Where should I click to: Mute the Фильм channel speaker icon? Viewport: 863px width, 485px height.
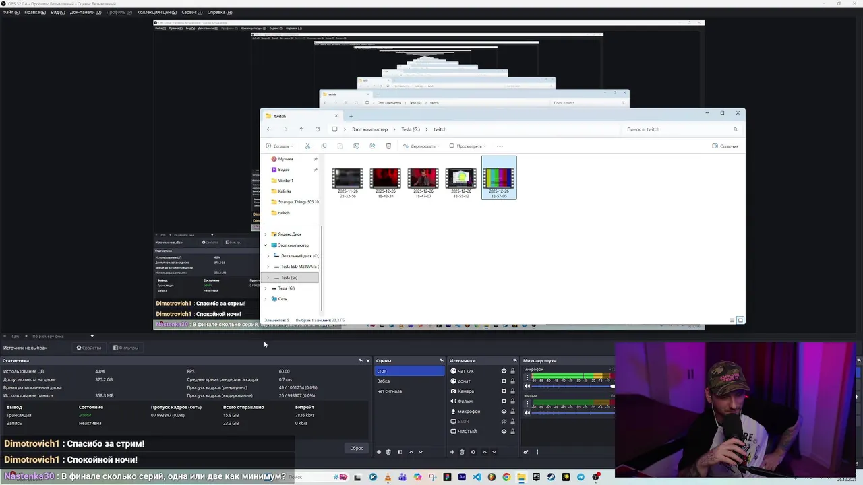click(527, 412)
